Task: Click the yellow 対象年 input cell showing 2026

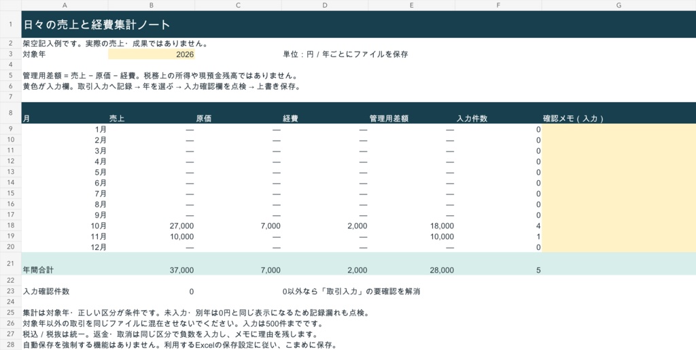Action: pos(152,54)
